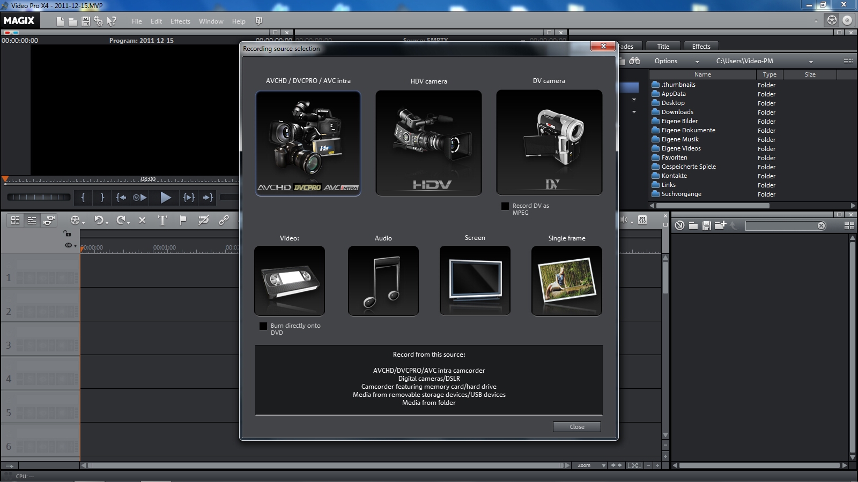The image size is (858, 482).
Task: Sort file list by Size column
Action: pyautogui.click(x=810, y=75)
